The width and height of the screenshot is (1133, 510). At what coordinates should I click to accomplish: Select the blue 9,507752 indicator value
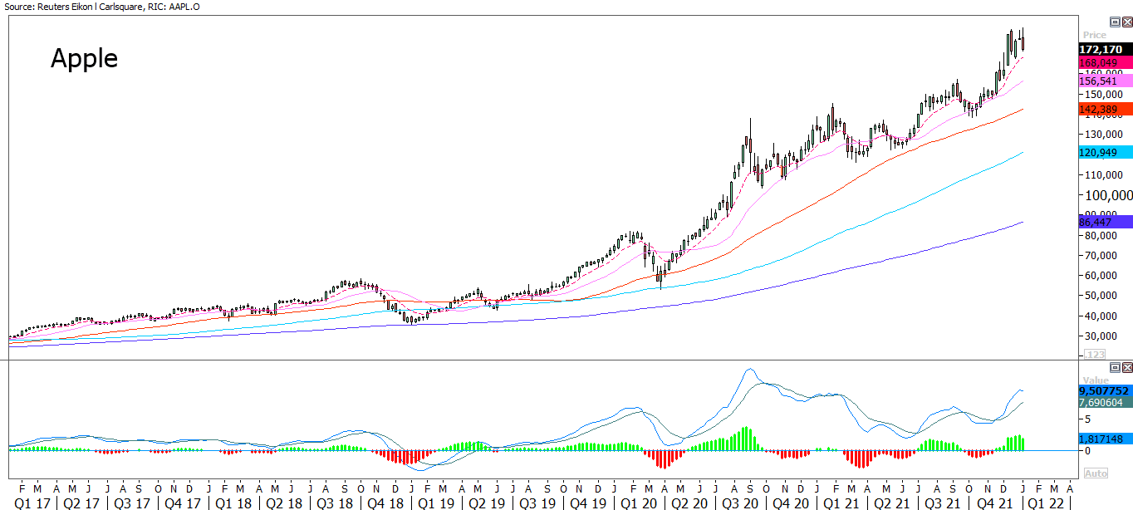[1105, 390]
